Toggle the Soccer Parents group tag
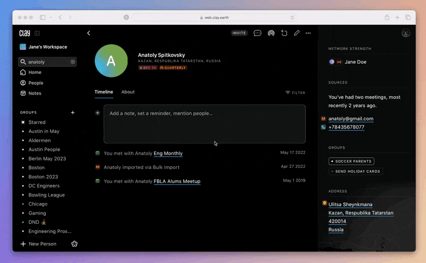 [x=351, y=161]
